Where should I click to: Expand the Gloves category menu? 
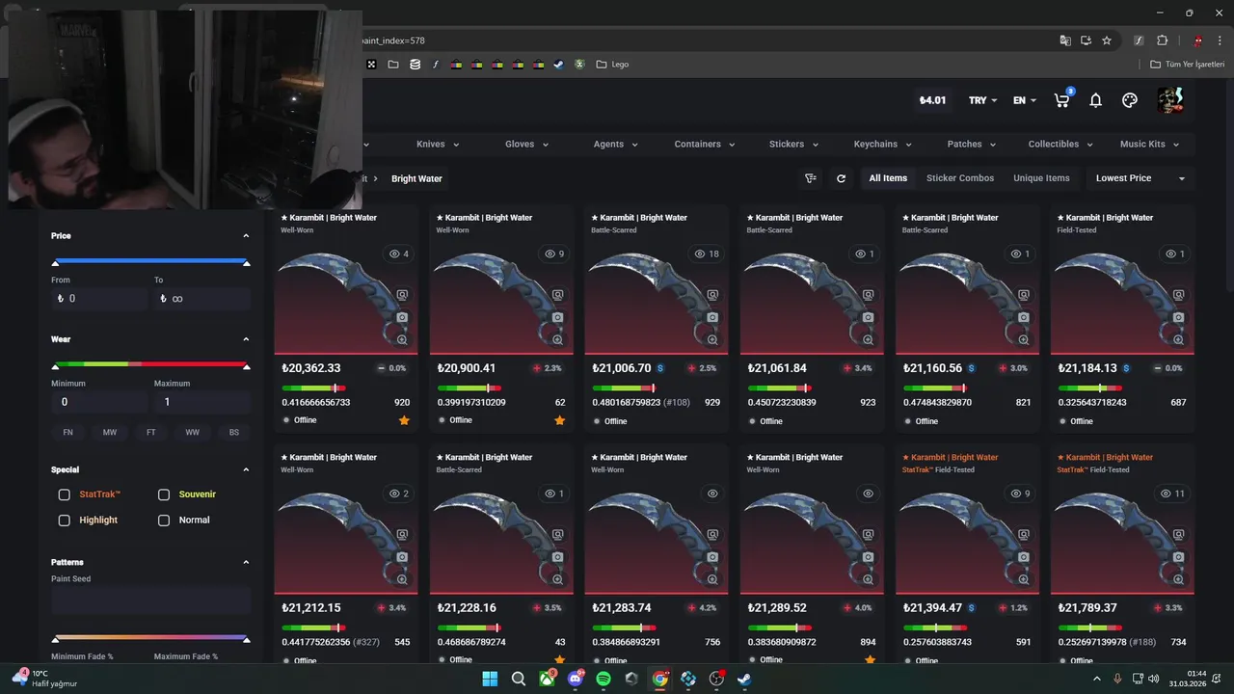tap(526, 145)
